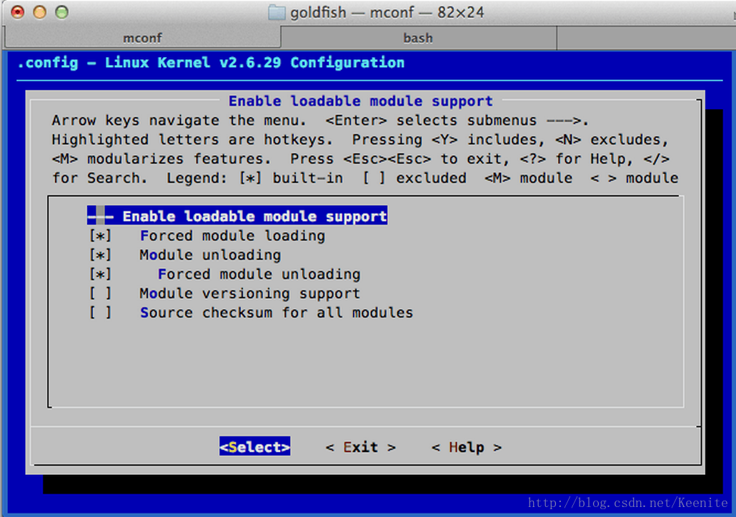The image size is (736, 517).
Task: Click the 'Source checksum for all modules' label
Action: click(x=277, y=313)
